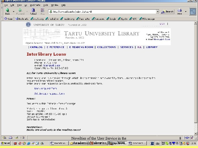This screenshot has width=198, height=148.
Task: Click the vertical scrollbar thumb
Action: (196, 74)
